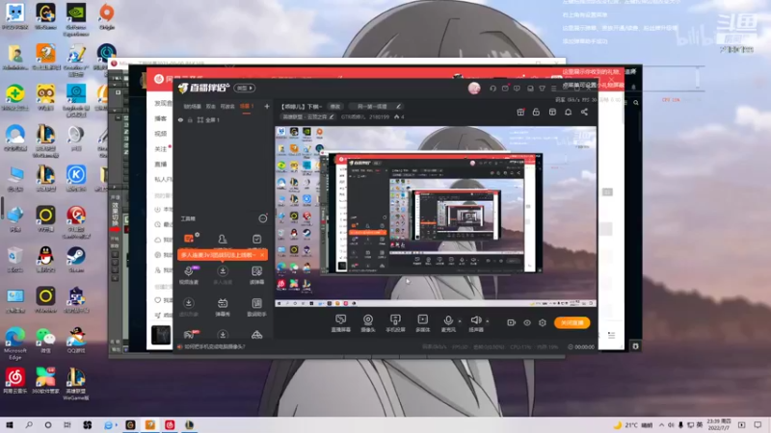Screen dimensions: 771x433
Task: Open streaming settings gear icon
Action: pos(543,322)
